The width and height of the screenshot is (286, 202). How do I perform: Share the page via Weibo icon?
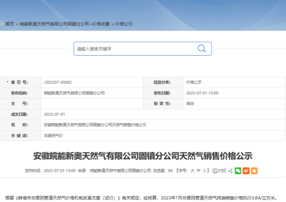(246, 171)
